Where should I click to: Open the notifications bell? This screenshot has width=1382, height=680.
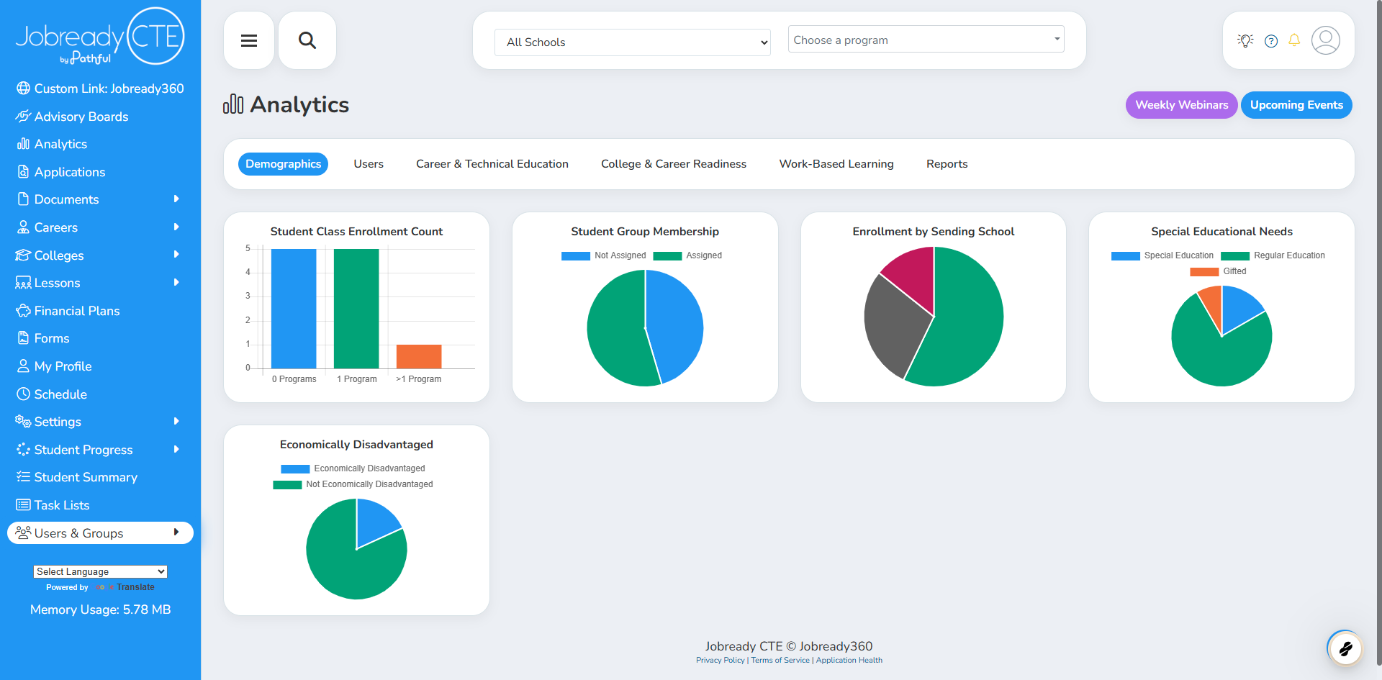click(1294, 40)
